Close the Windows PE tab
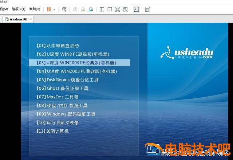 point(30,19)
